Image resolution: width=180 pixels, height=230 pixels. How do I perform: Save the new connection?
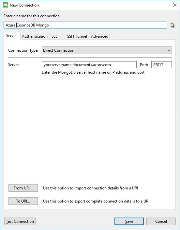[x=129, y=221]
